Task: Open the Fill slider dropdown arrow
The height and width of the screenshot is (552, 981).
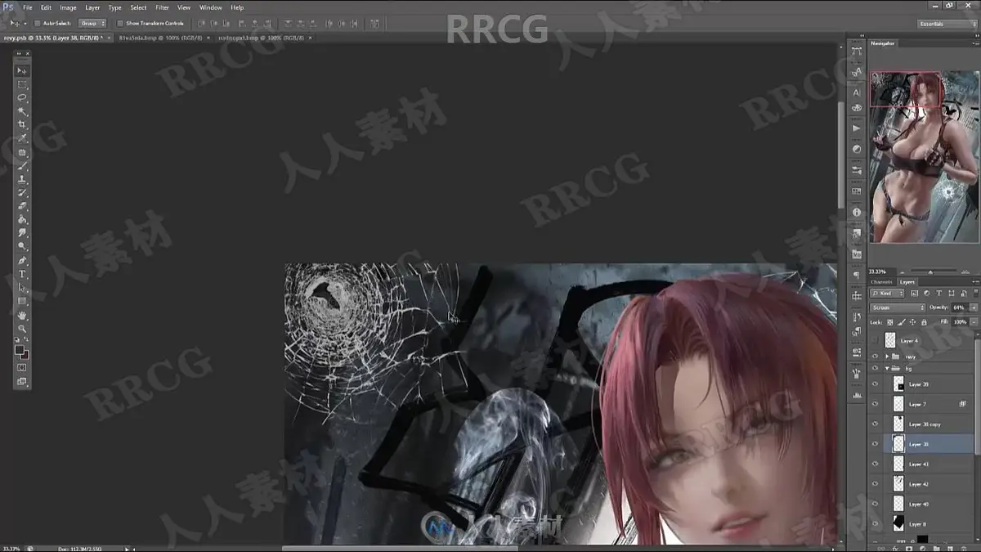Action: click(x=973, y=322)
